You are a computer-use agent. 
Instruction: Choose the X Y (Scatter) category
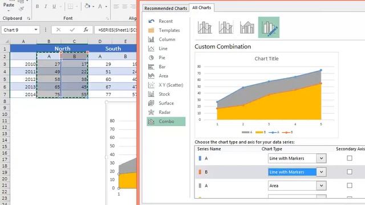(166, 85)
